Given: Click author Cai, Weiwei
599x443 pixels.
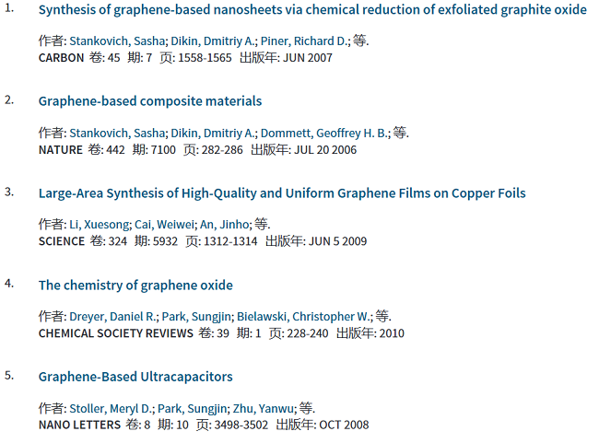Looking at the screenshot, I should click(x=164, y=224).
